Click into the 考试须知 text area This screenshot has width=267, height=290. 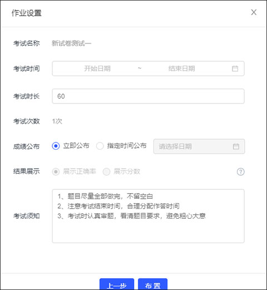148,216
